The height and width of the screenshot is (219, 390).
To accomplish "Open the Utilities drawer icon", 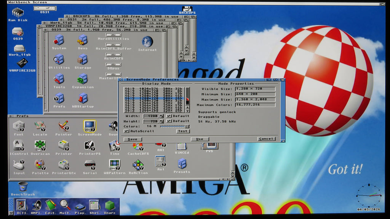I will click(x=59, y=60).
